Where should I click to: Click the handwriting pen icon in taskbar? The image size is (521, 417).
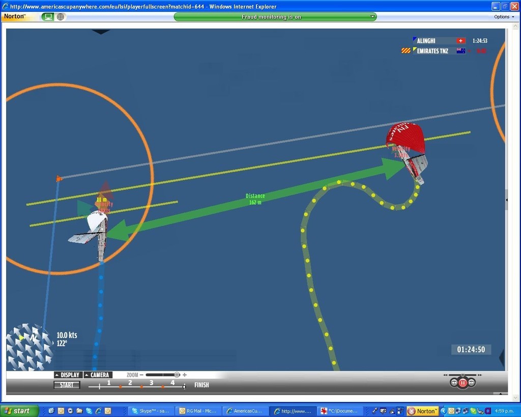coord(392,411)
